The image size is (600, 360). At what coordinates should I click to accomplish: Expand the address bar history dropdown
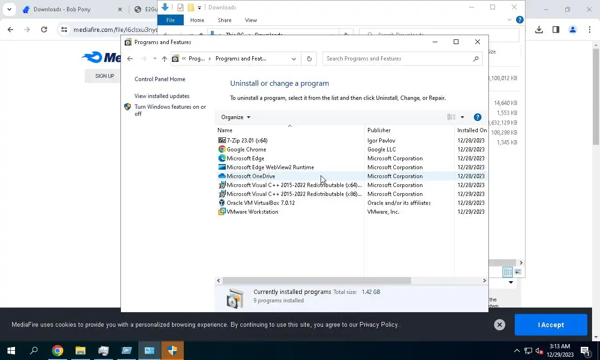tap(294, 59)
